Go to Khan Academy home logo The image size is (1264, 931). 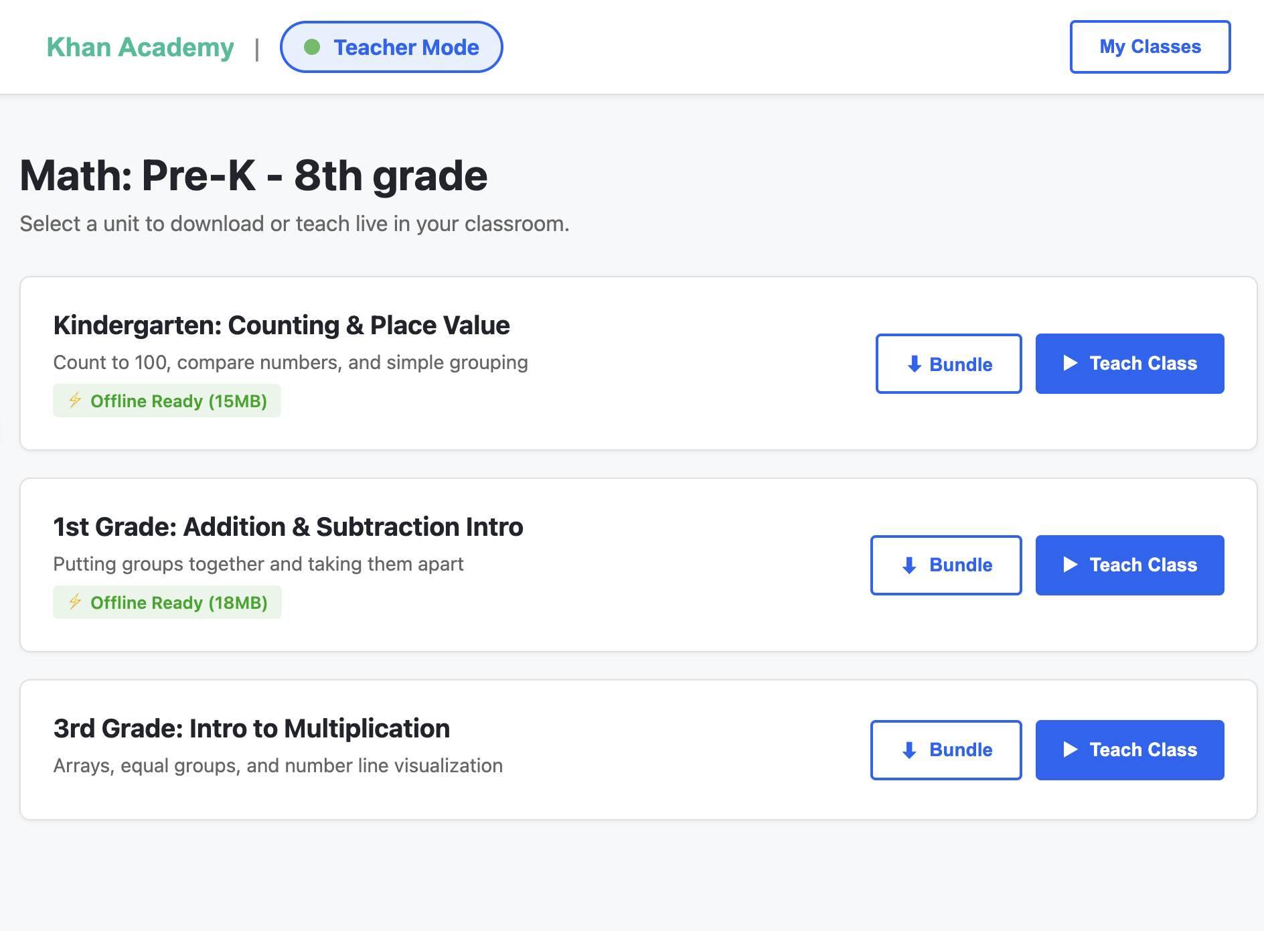[141, 48]
